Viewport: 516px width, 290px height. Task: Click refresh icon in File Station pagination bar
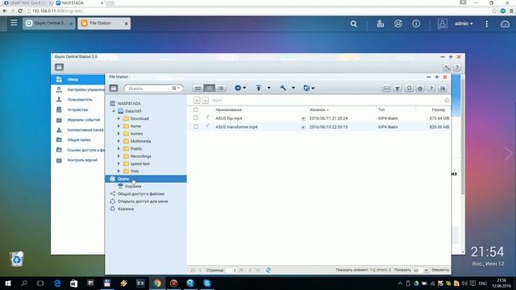click(268, 270)
